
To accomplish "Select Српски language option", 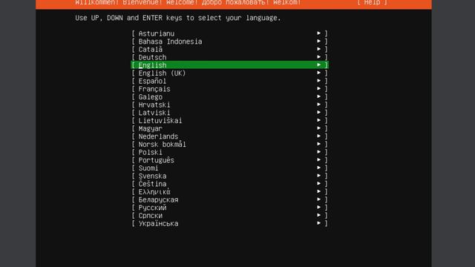I will [x=229, y=215].
